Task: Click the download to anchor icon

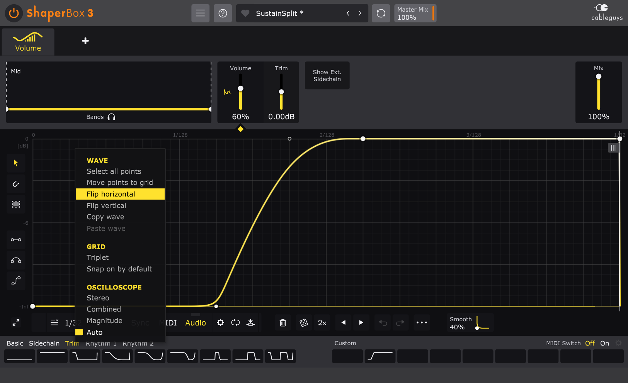Action: [250, 322]
